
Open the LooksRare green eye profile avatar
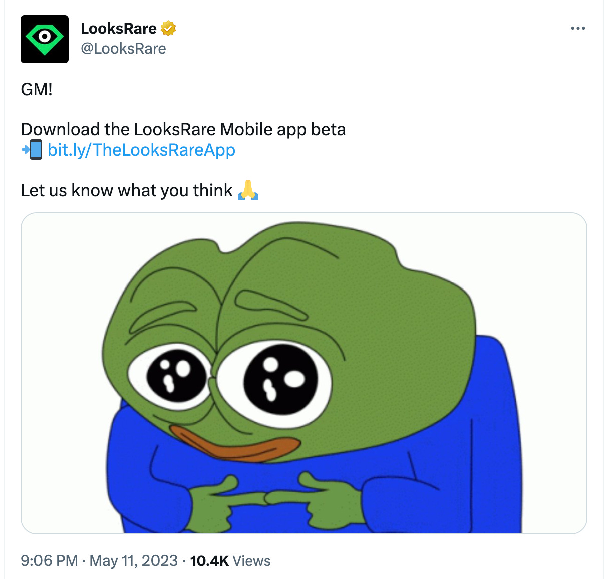tap(45, 39)
